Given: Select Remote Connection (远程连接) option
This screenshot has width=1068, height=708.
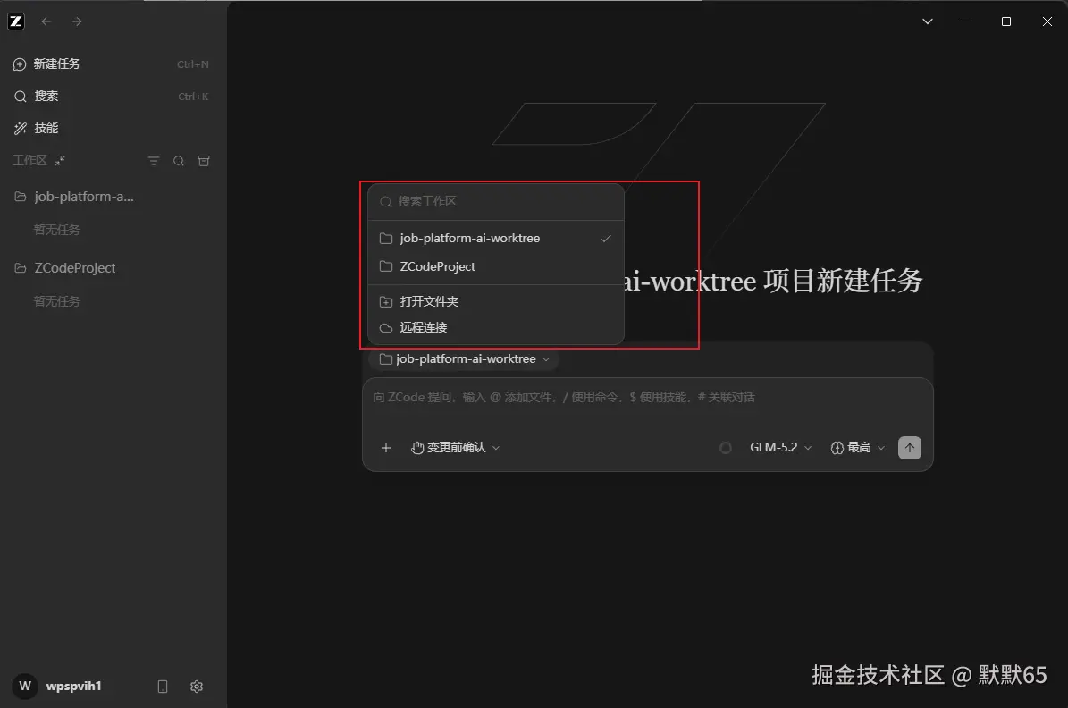Looking at the screenshot, I should 496,328.
